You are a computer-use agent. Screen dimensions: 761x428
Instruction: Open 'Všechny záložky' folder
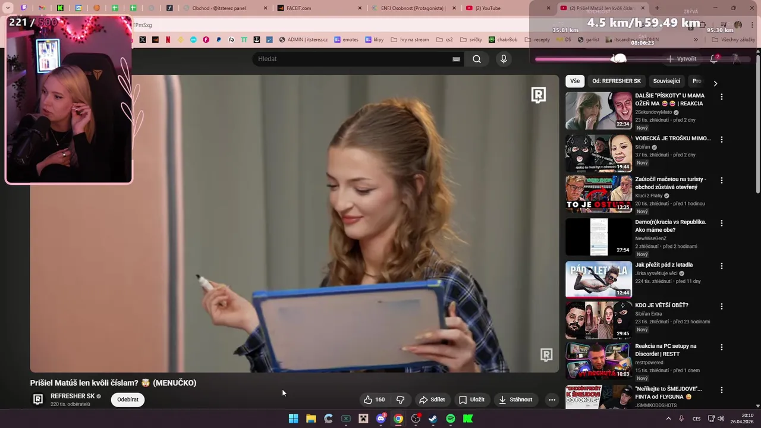click(733, 40)
